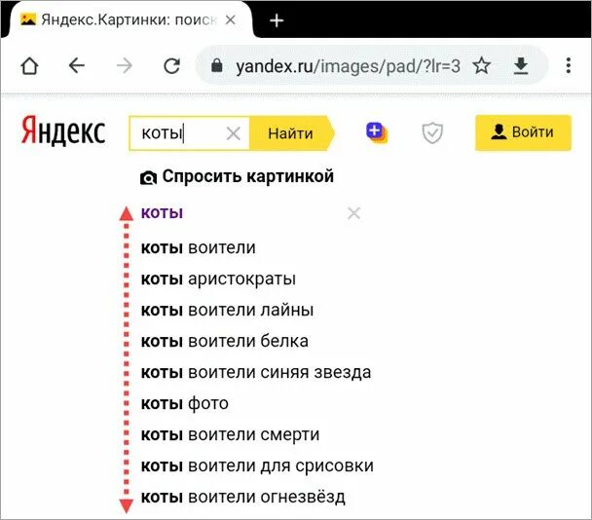Screen dimensions: 592x520
Task: Clear the search field text
Action: 233,134
